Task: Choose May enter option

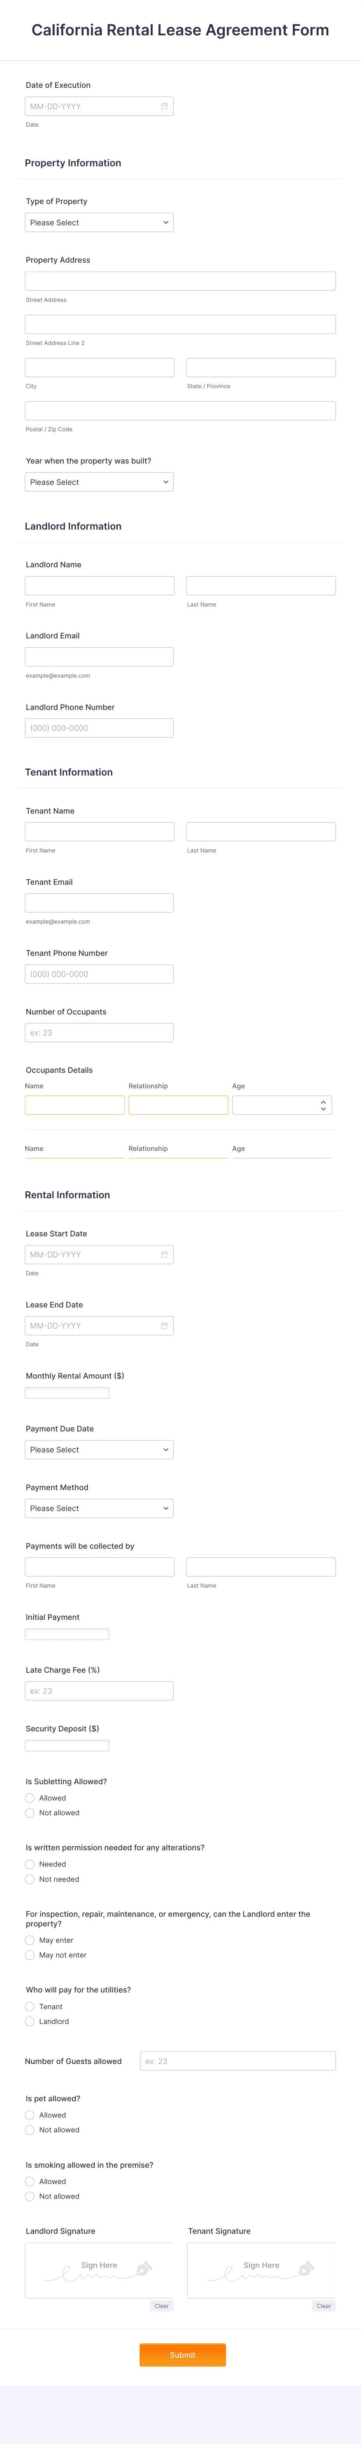Action: 30,1940
